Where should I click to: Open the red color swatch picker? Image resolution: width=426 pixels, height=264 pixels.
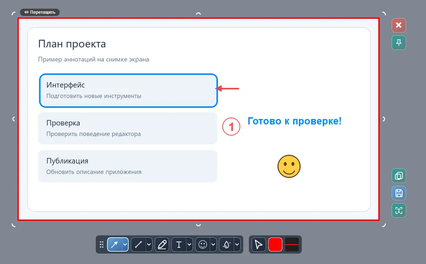tap(275, 244)
